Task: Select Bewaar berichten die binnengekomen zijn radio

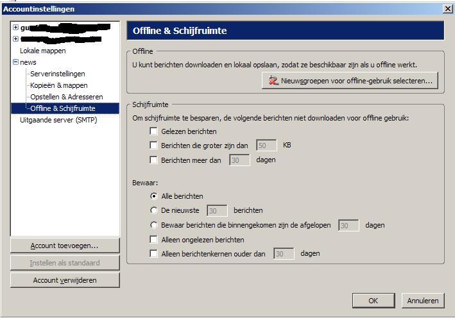Action: [153, 225]
